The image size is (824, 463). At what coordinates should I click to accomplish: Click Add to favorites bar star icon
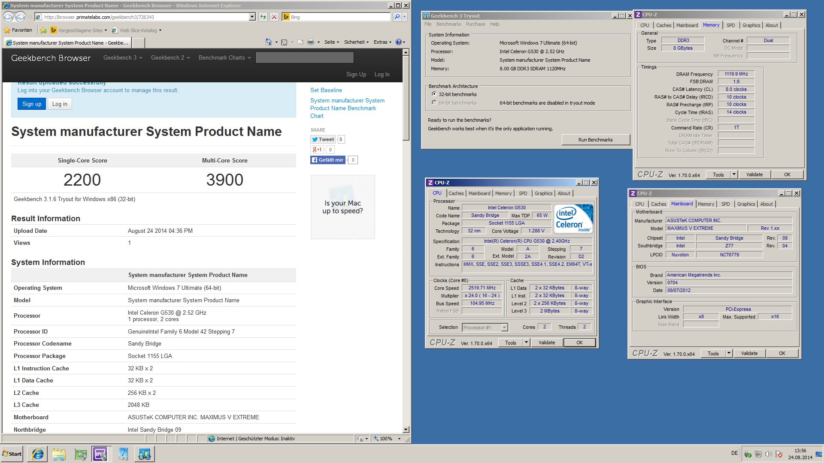point(43,30)
